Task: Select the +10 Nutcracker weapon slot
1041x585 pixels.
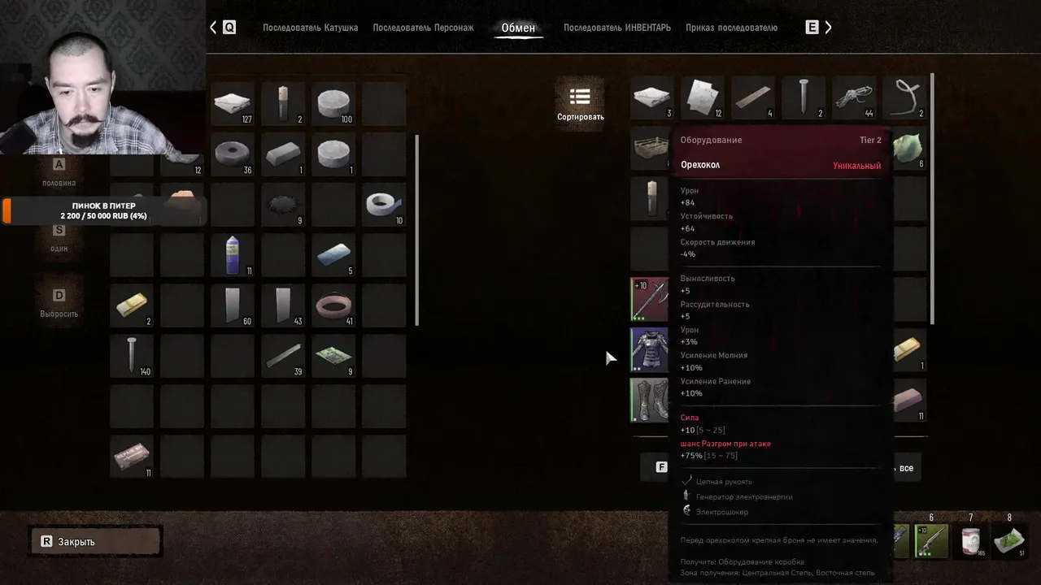Action: coord(650,299)
